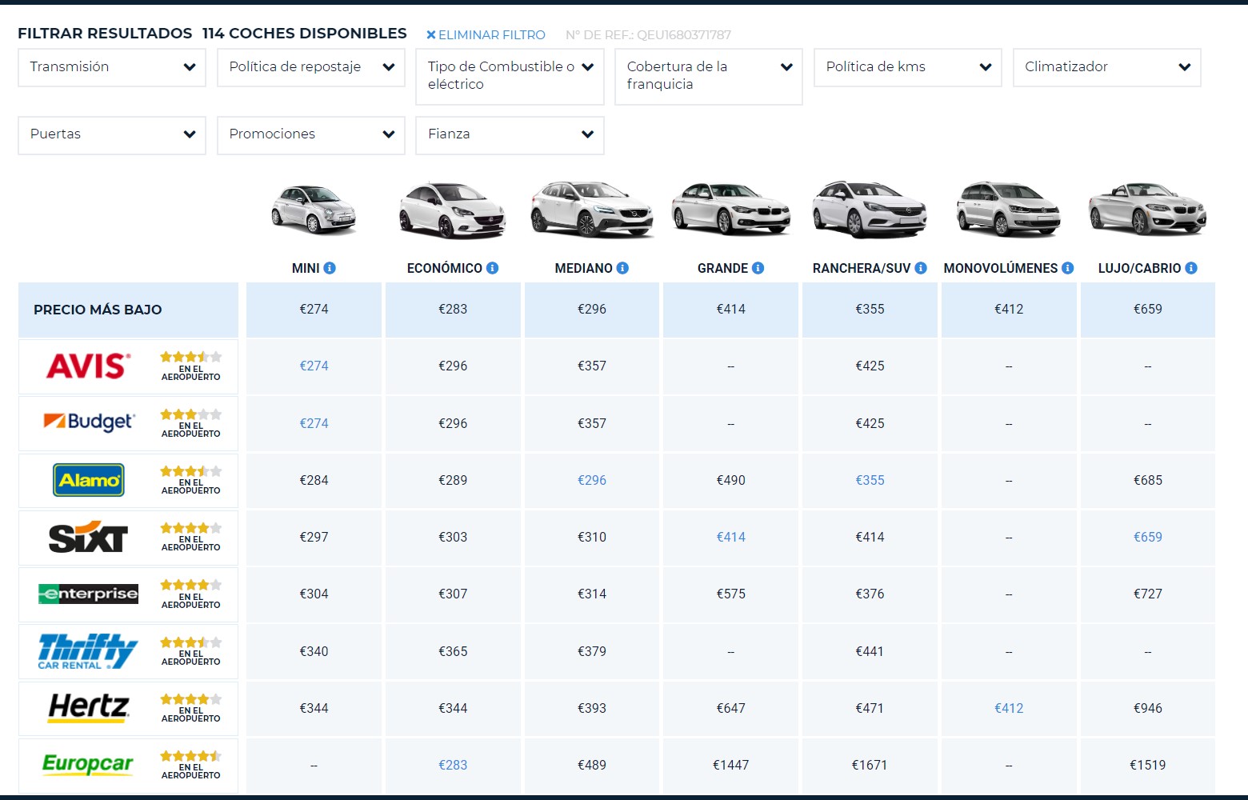1248x800 pixels.
Task: Select the SIXT supplier logo
Action: coord(88,537)
